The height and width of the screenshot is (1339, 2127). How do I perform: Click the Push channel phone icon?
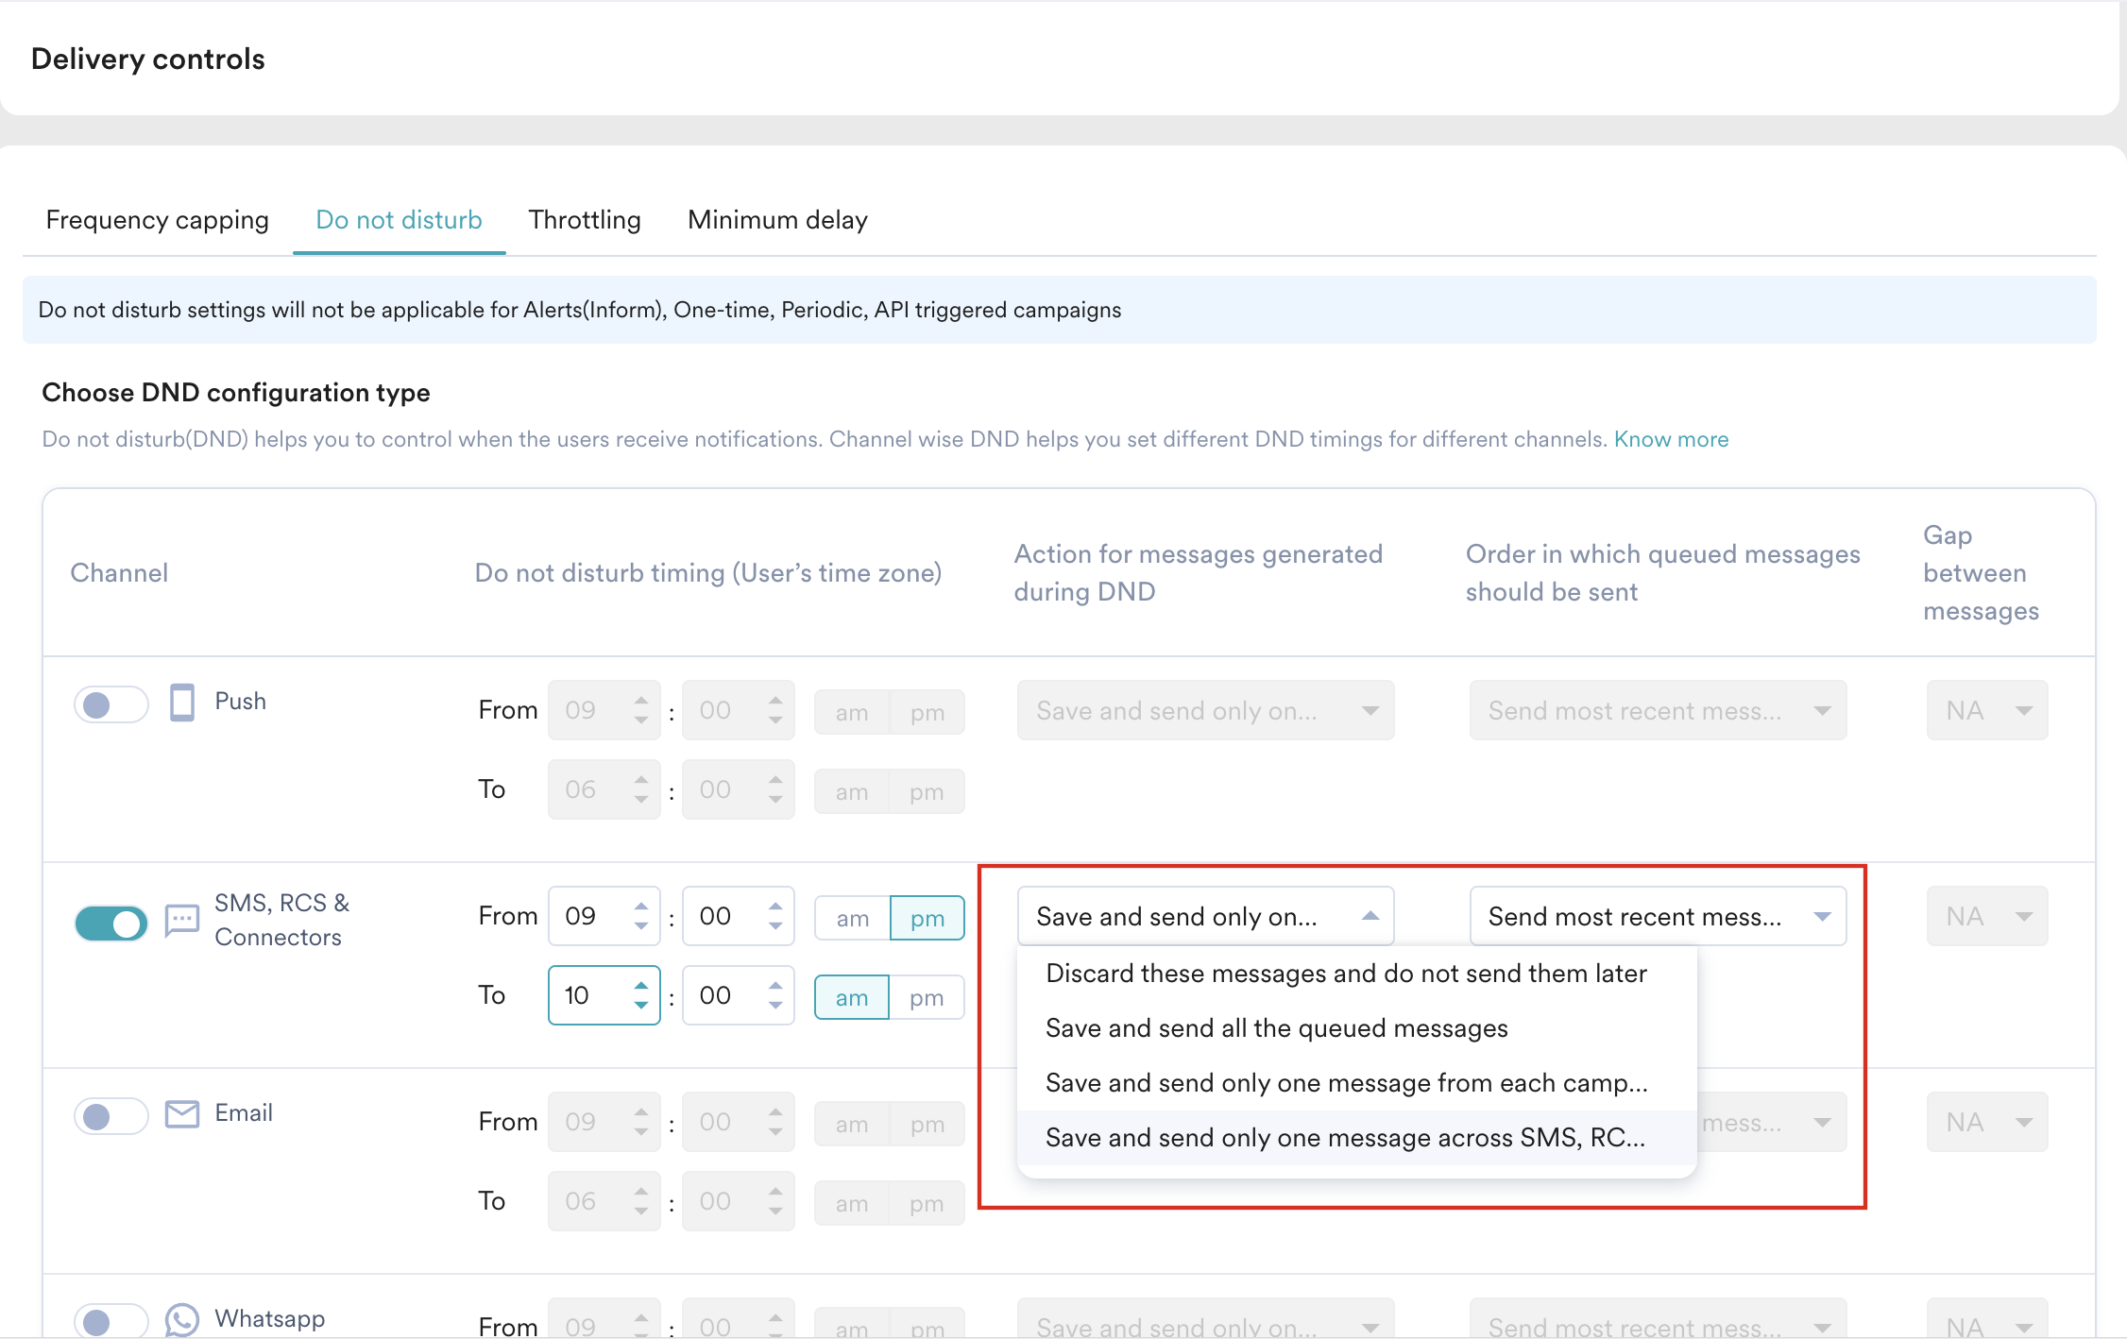(181, 703)
